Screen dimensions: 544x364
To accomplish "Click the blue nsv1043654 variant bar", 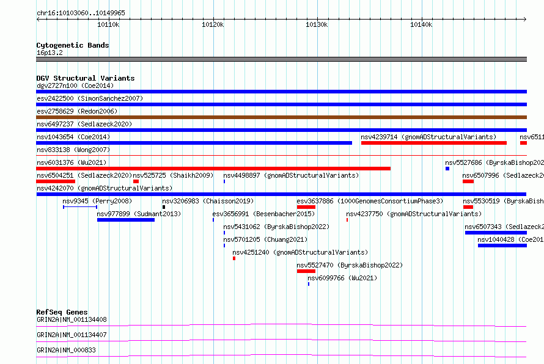I will pos(194,143).
